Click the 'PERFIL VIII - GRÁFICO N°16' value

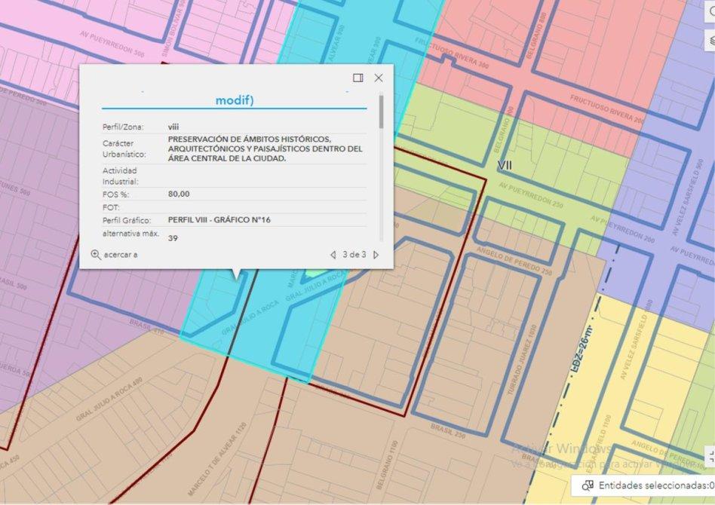pyautogui.click(x=219, y=220)
